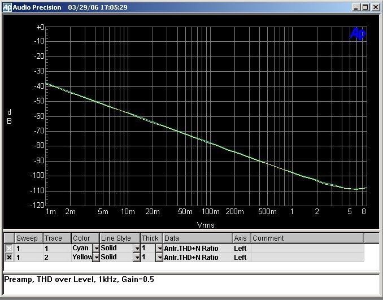Toggle visibility checkbox for trace 2
This screenshot has height=300, width=383.
tap(9, 258)
